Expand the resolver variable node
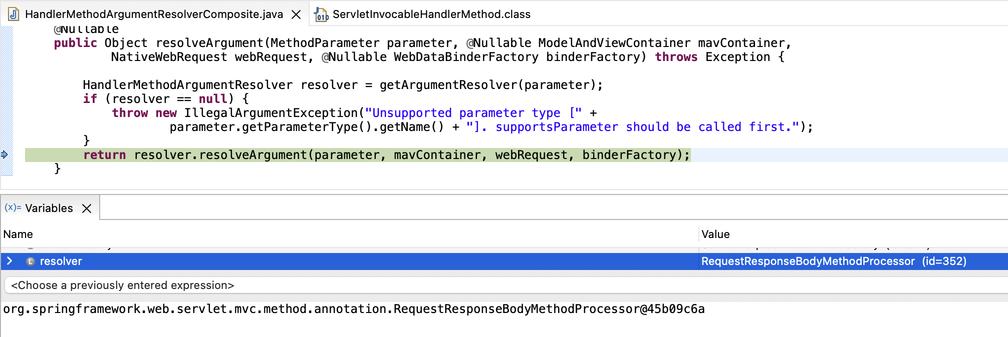The width and height of the screenshot is (1008, 337). [10, 261]
